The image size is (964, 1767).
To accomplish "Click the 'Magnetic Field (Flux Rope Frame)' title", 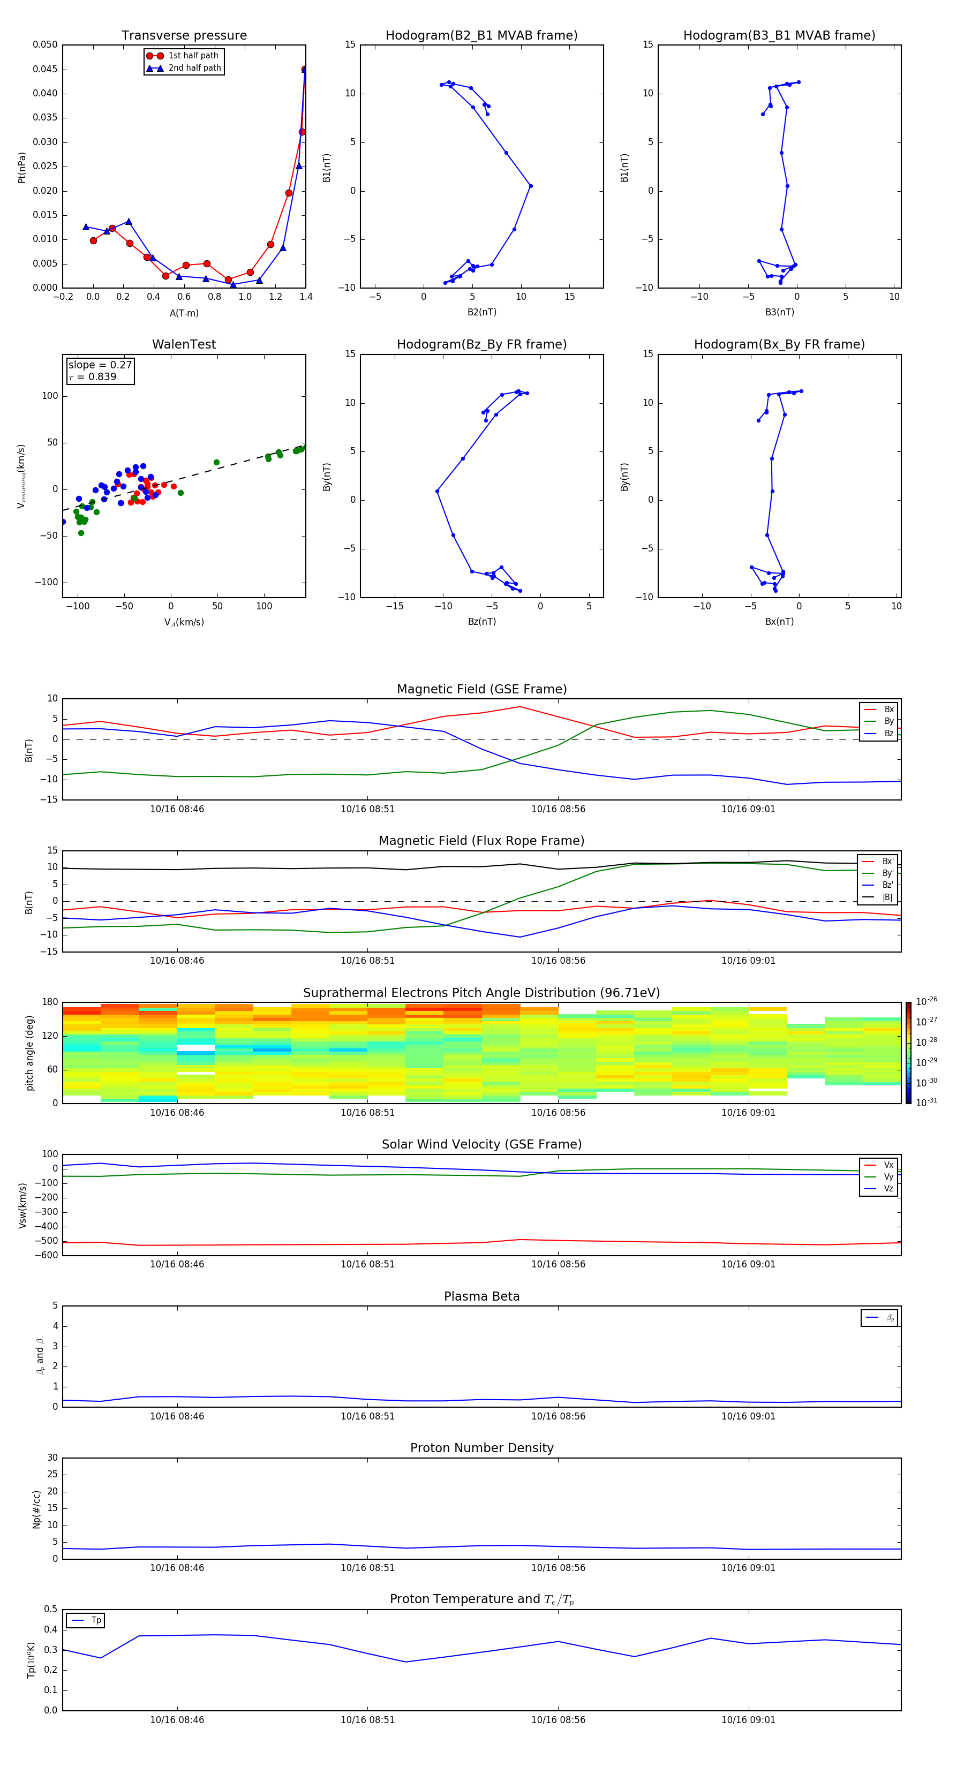I will pyautogui.click(x=481, y=841).
